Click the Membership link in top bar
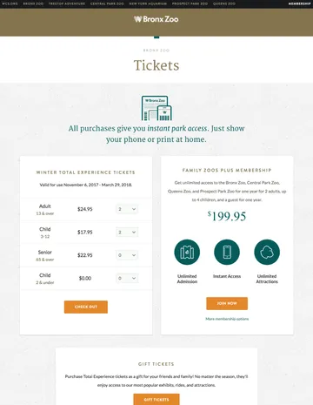The height and width of the screenshot is (405, 313). pos(300,3)
